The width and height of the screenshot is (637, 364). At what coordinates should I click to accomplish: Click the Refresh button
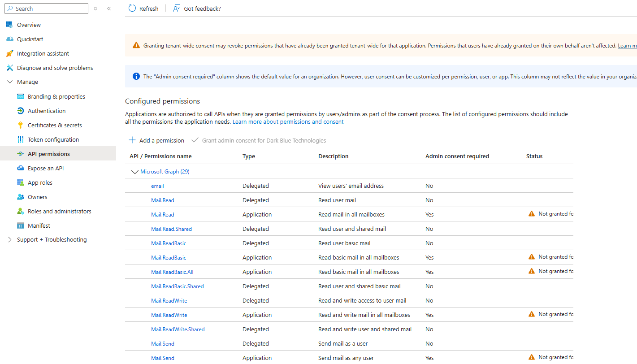point(143,9)
